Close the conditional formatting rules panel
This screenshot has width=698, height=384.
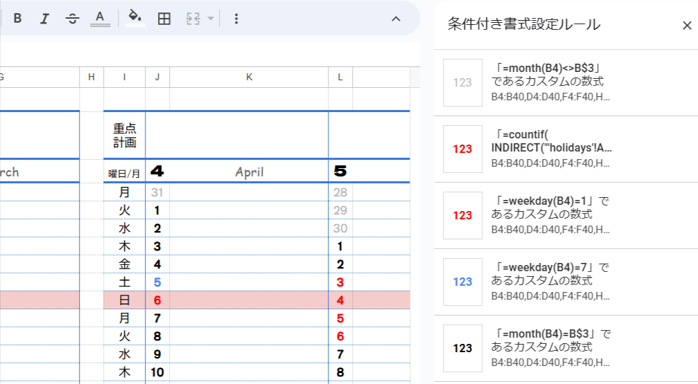click(x=687, y=26)
